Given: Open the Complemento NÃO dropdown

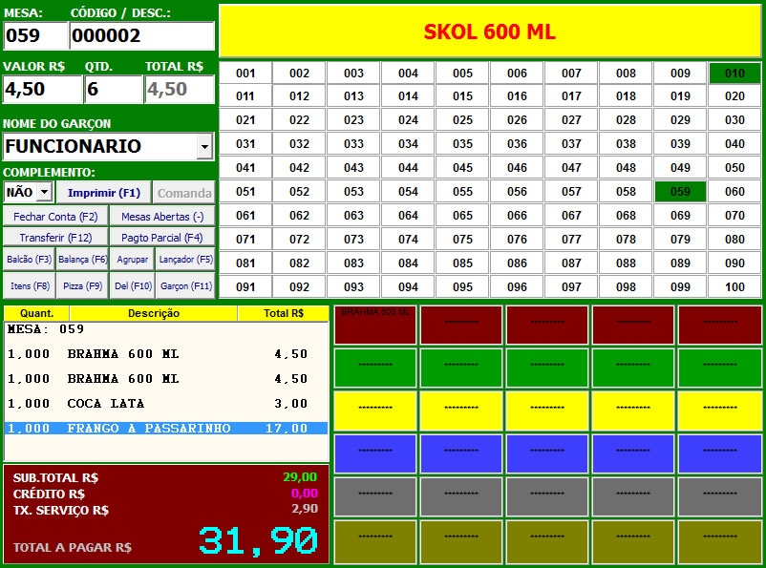Looking at the screenshot, I should [x=44, y=192].
